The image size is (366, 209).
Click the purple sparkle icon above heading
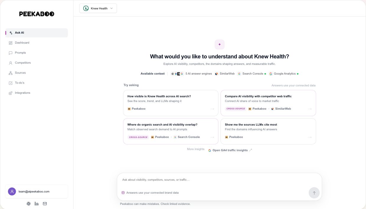220,45
